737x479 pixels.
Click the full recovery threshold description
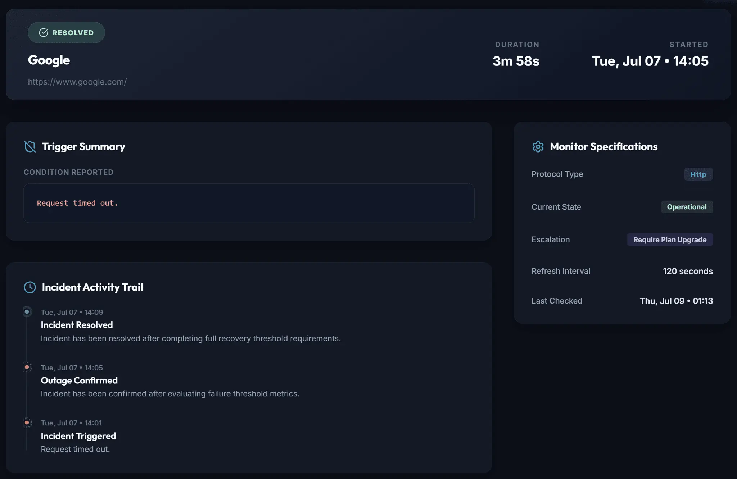pyautogui.click(x=191, y=338)
